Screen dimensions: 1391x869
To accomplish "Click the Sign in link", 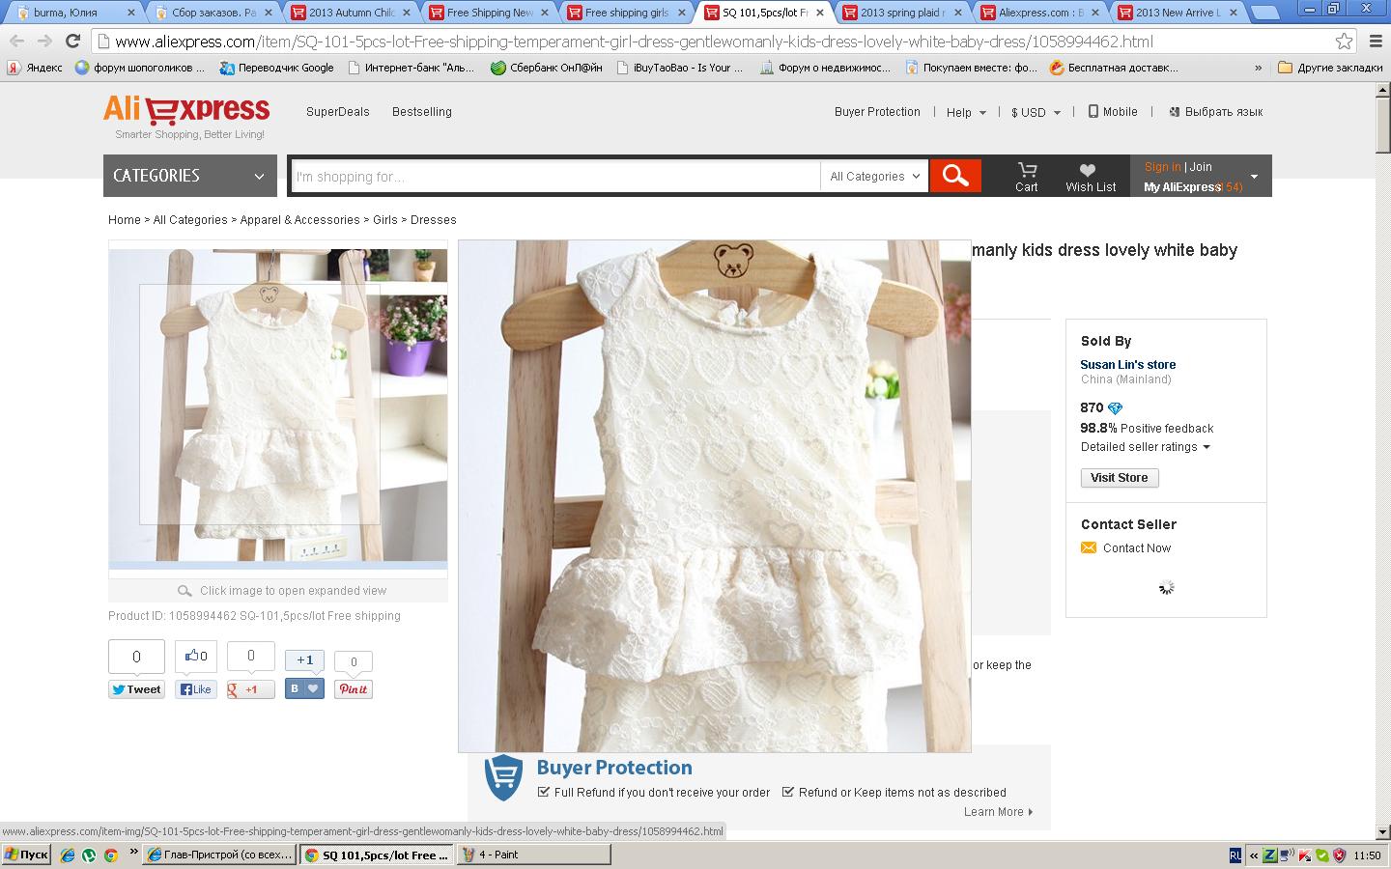I will [1162, 167].
